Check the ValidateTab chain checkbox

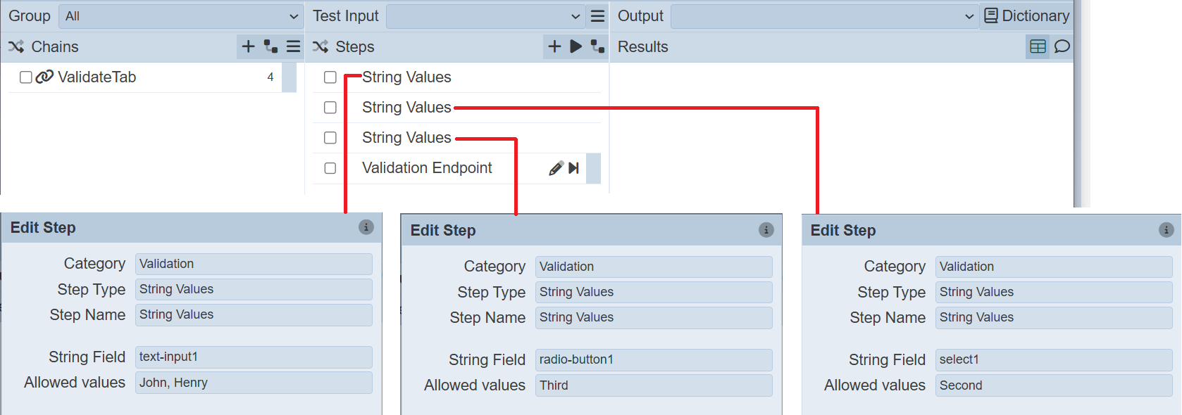click(x=26, y=77)
